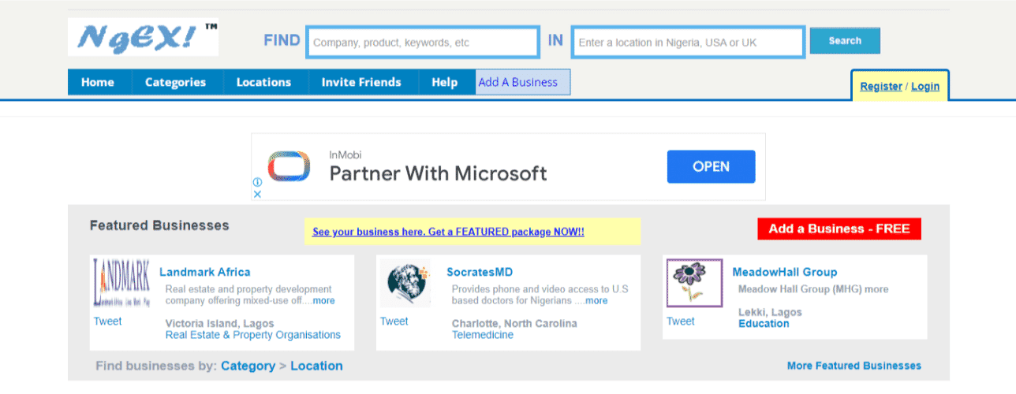Click the Register link

(x=881, y=87)
